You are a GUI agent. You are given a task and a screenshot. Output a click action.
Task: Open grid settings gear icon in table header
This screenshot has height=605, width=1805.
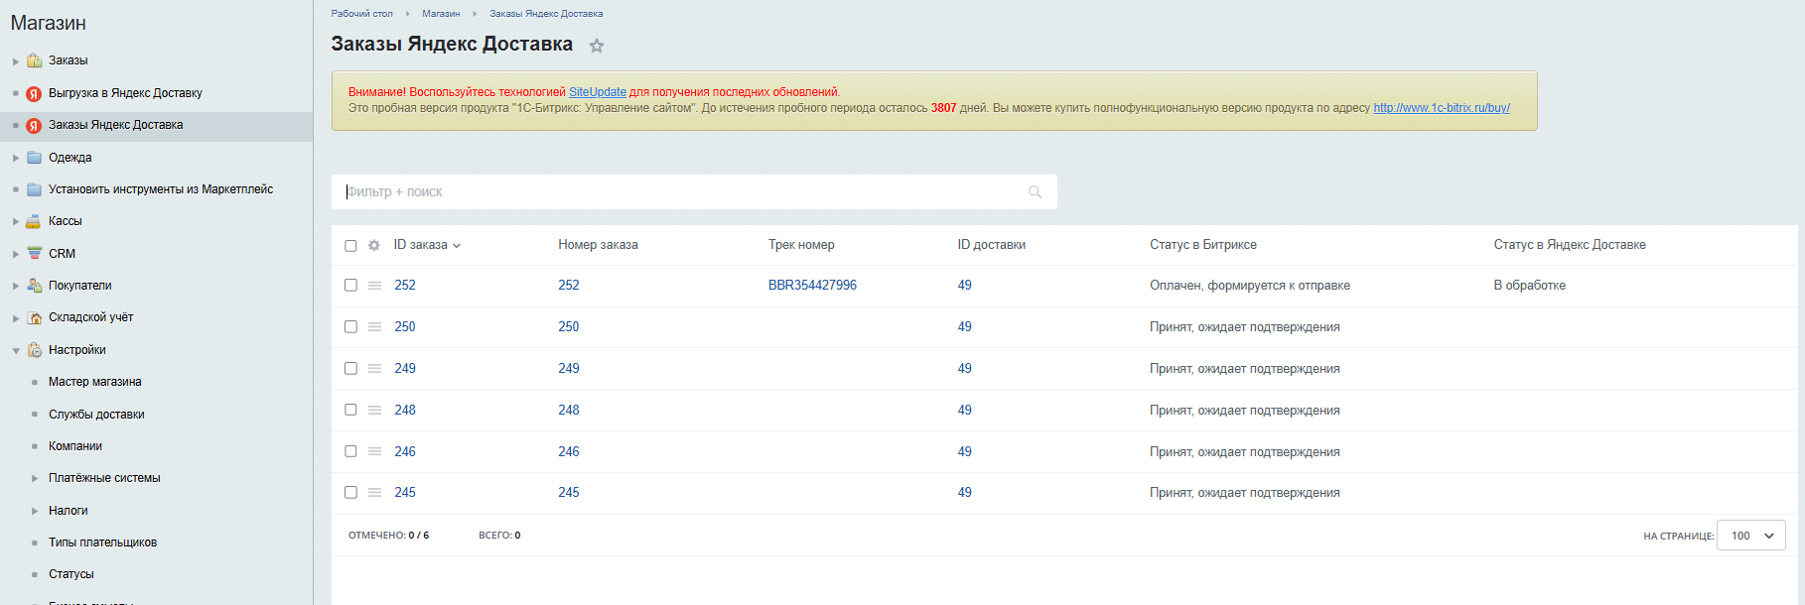pos(374,246)
